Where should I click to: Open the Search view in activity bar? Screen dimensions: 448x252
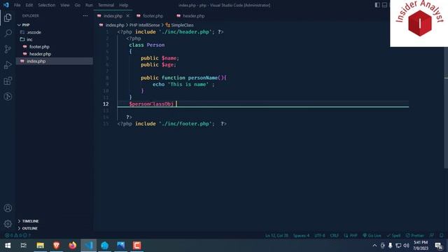coord(8,33)
